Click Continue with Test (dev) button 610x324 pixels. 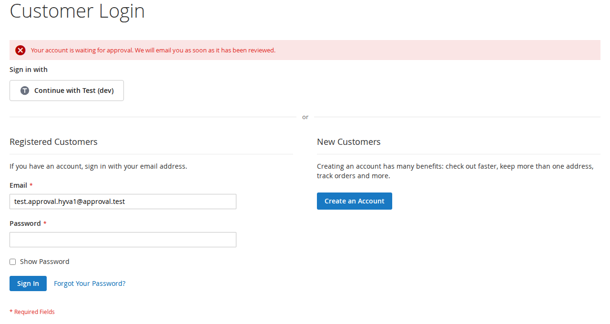[67, 91]
